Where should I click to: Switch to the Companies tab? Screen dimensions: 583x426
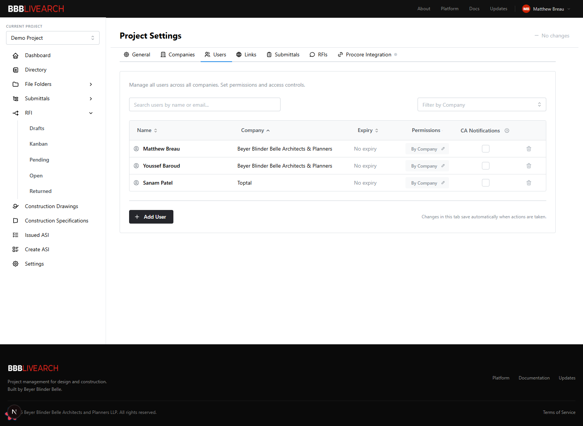point(178,54)
